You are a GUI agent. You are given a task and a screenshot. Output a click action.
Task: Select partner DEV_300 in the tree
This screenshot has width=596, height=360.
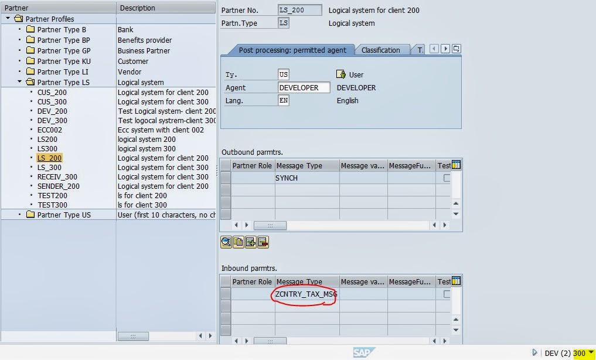click(x=53, y=121)
